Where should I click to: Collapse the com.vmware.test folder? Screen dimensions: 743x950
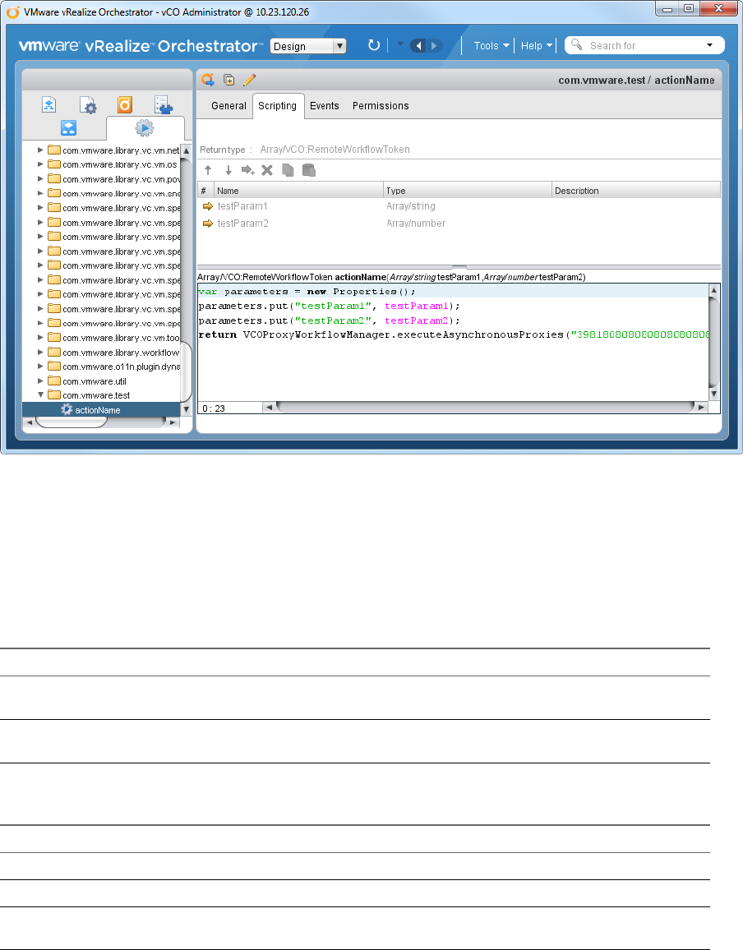pos(40,395)
